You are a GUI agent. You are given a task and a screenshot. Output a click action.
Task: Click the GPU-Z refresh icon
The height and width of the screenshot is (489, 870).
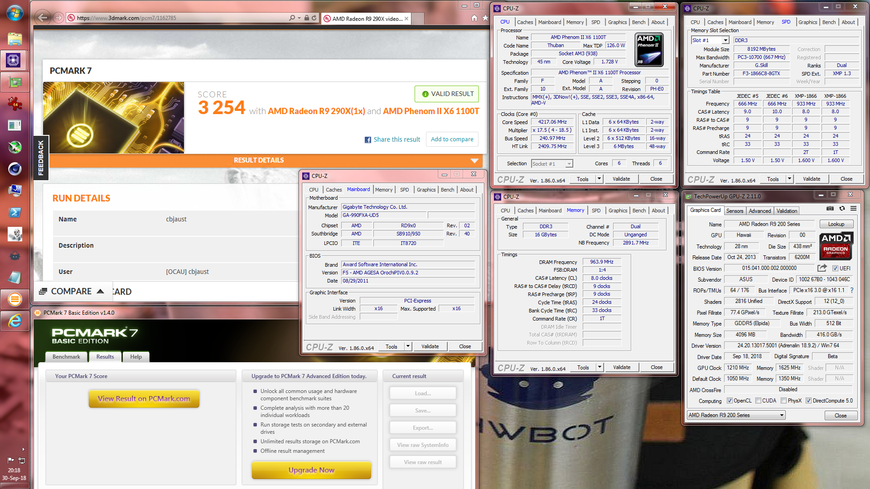coord(842,209)
